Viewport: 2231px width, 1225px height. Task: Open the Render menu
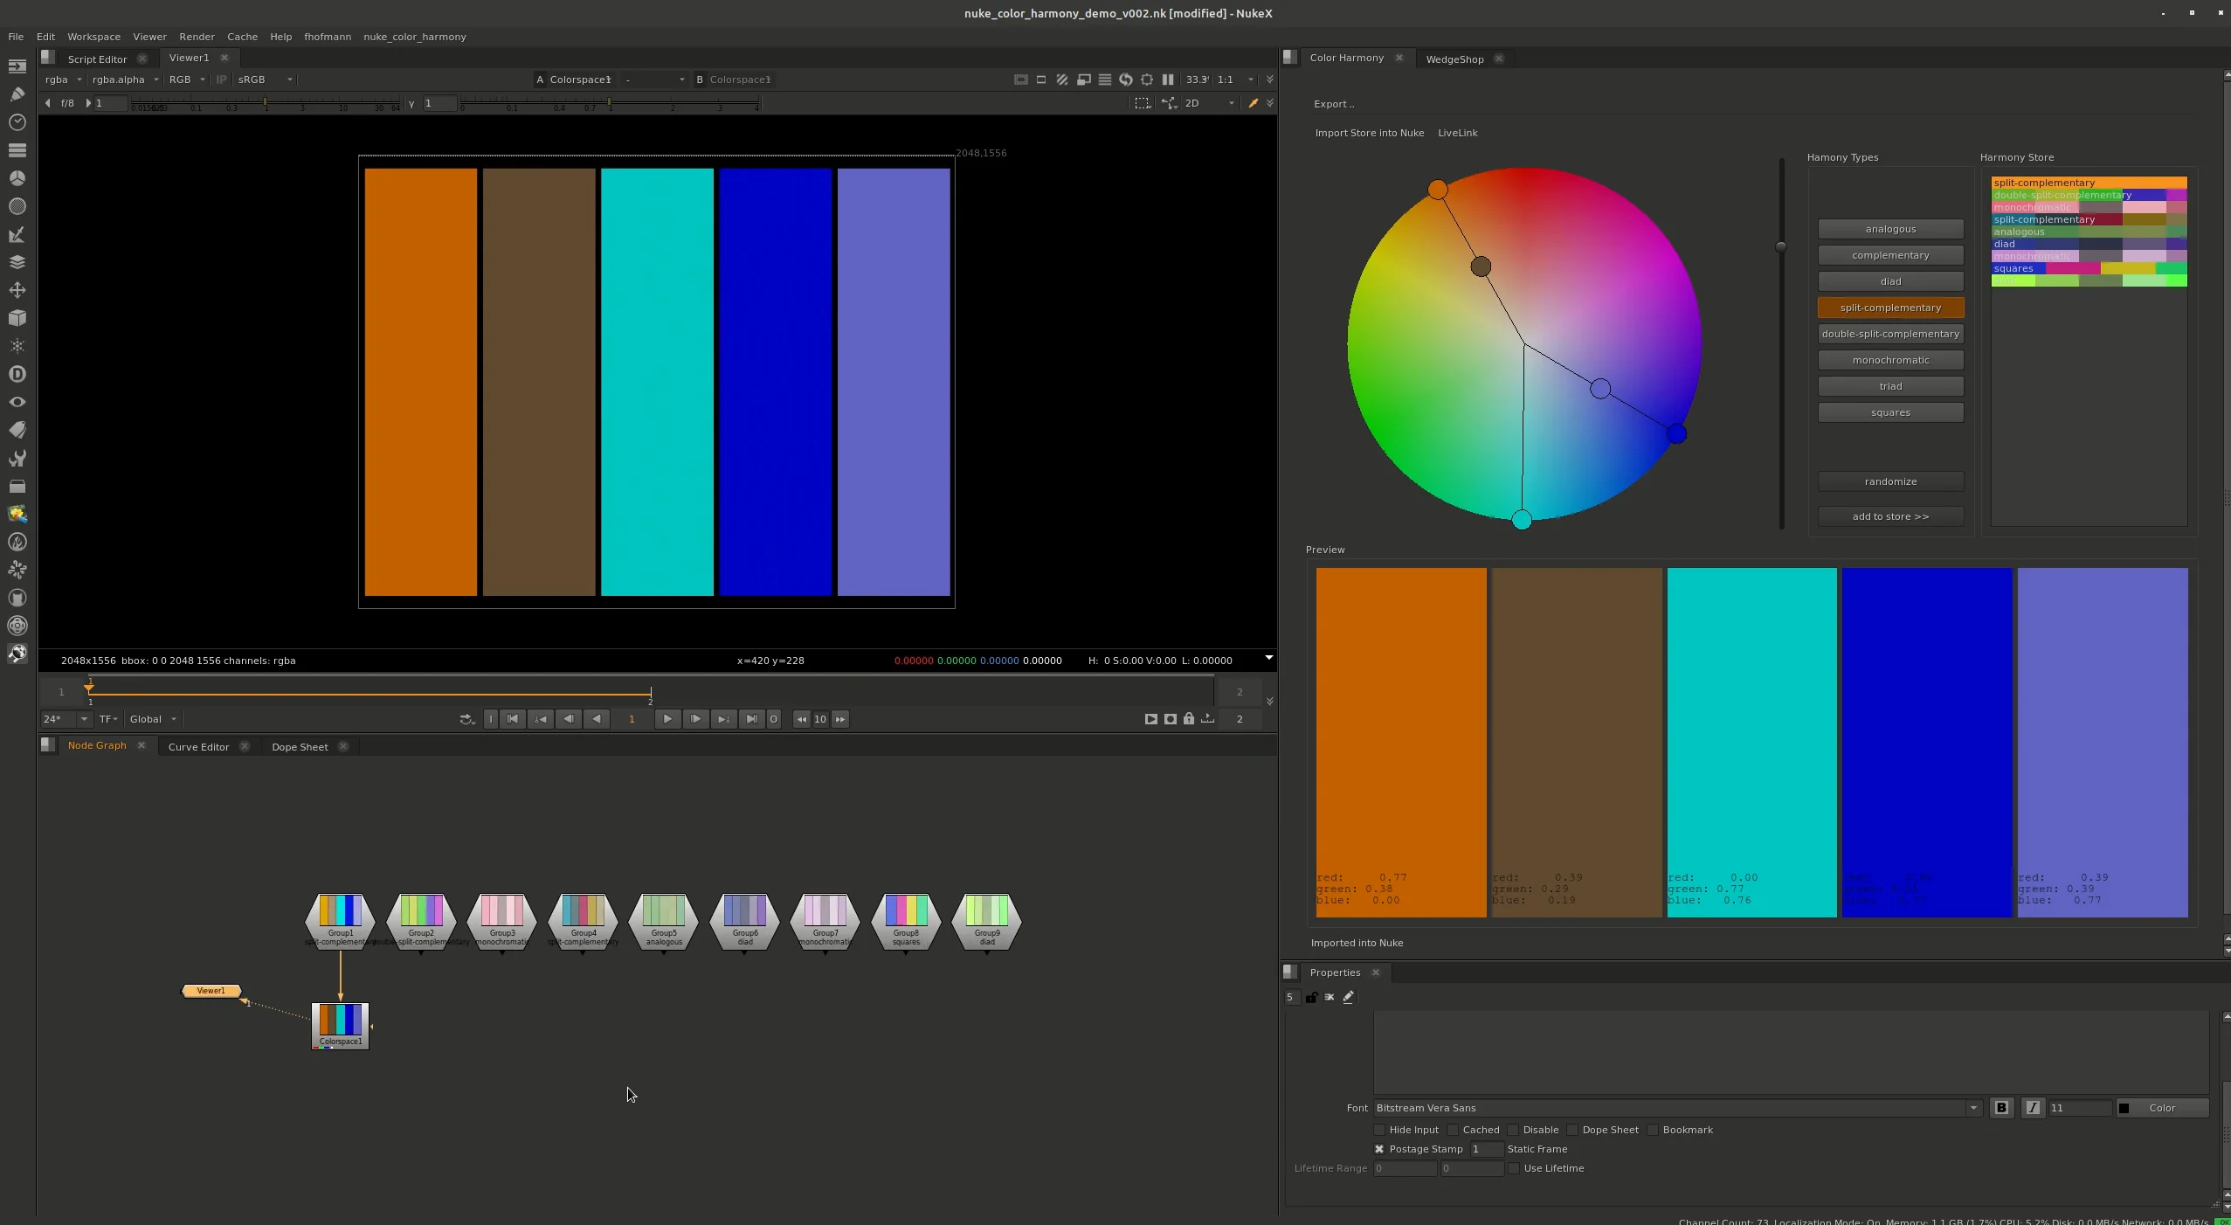click(197, 36)
